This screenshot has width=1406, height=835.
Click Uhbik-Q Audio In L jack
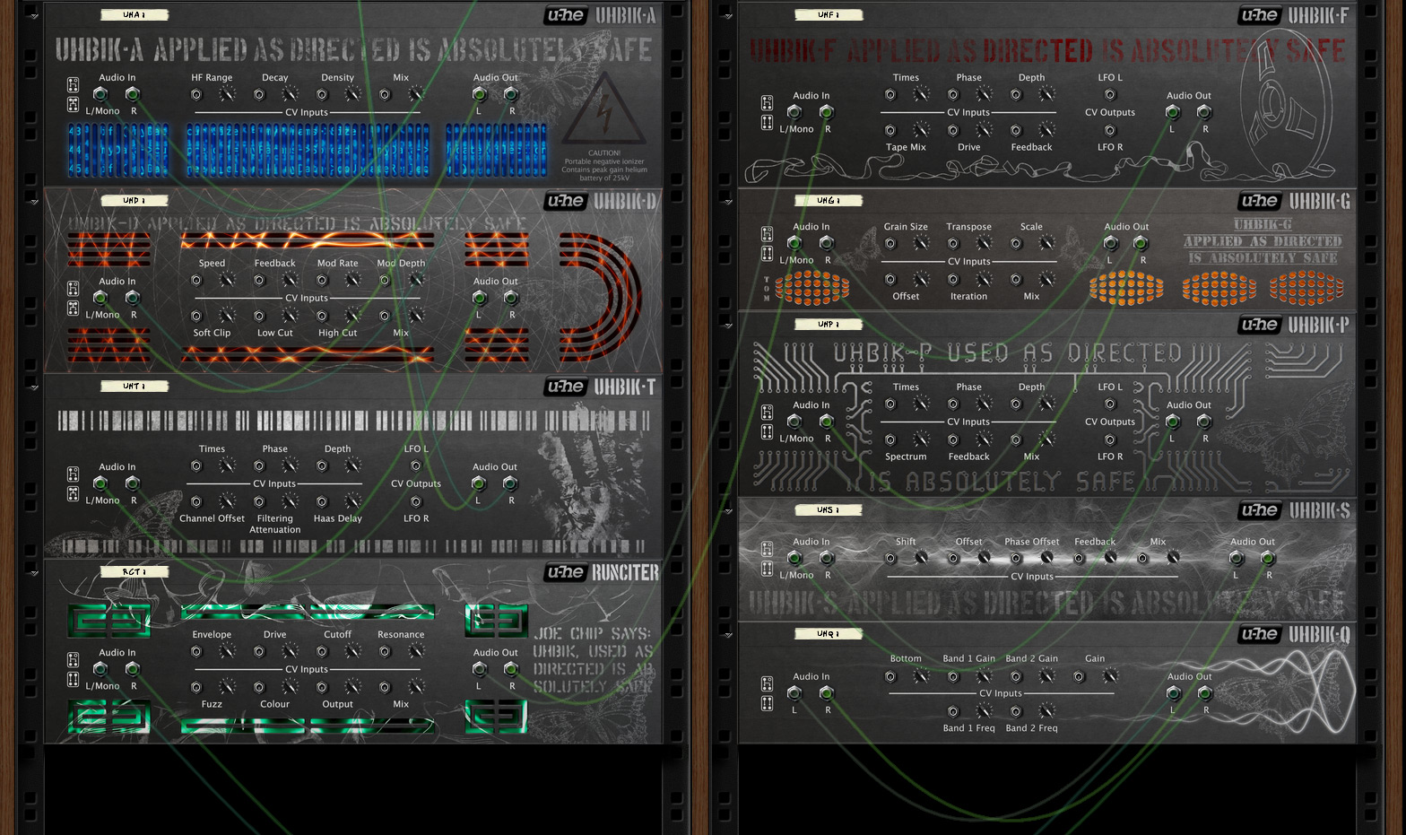[x=794, y=692]
